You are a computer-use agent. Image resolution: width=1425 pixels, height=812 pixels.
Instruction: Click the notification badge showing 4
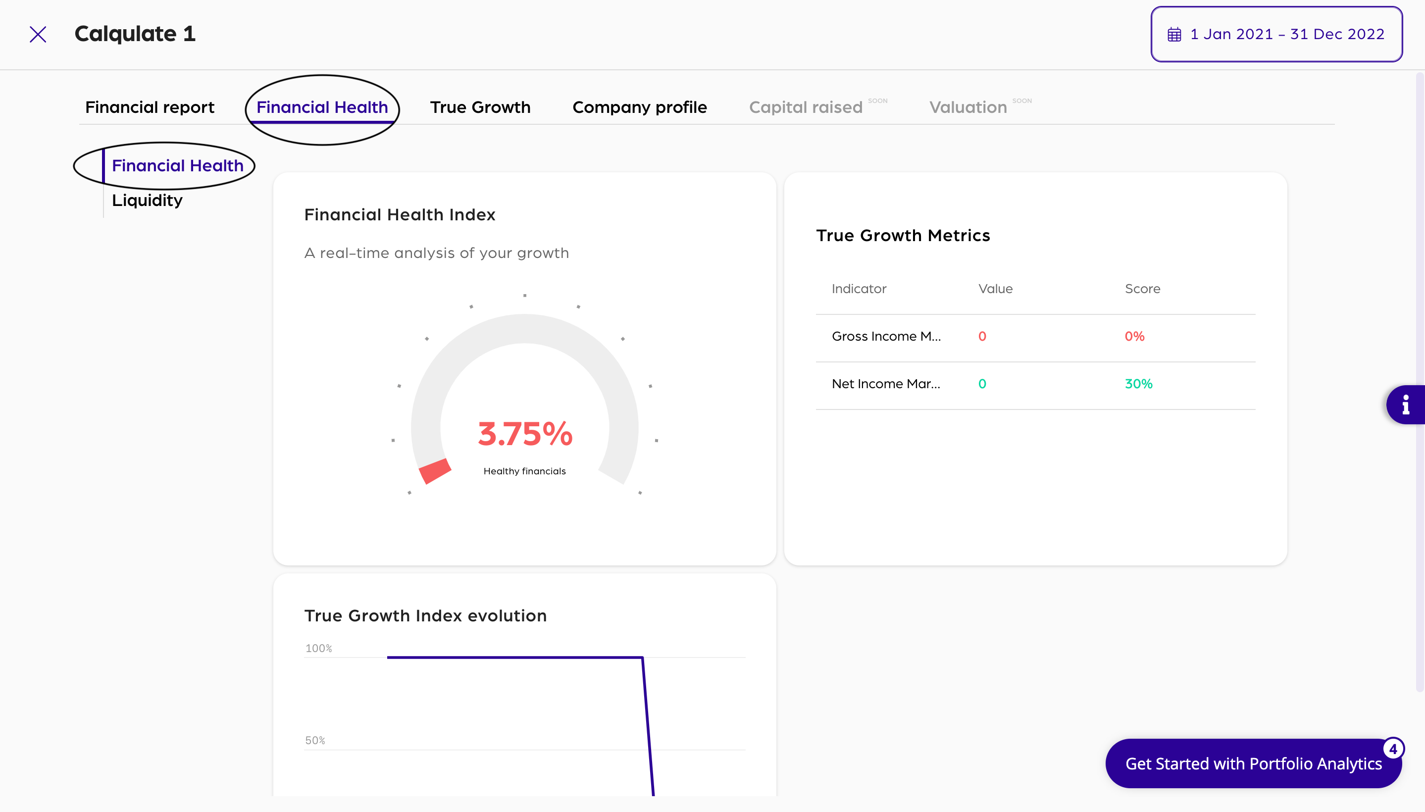pyautogui.click(x=1393, y=749)
